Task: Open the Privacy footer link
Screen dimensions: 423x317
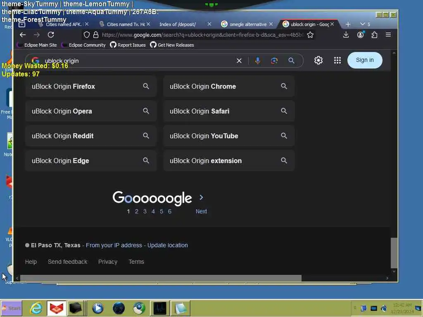Action: 108,262
